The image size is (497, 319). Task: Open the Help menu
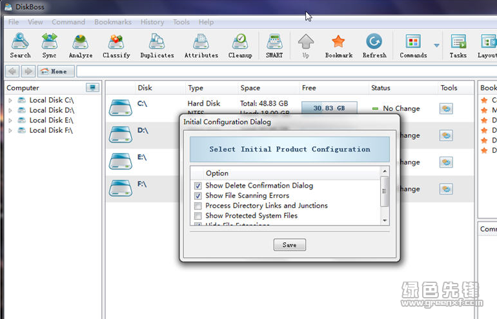(206, 22)
